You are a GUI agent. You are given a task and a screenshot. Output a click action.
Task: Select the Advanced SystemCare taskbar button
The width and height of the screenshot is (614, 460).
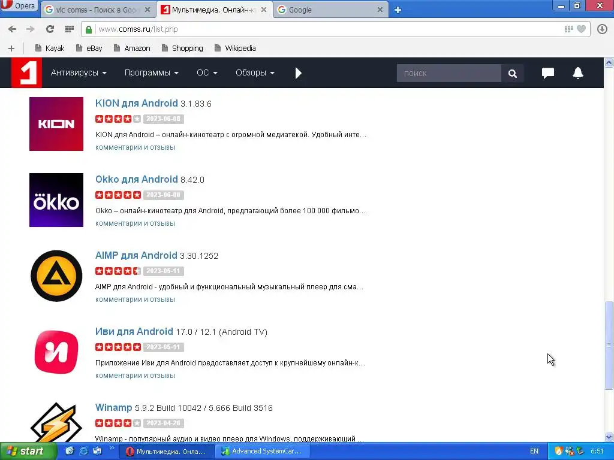click(263, 452)
